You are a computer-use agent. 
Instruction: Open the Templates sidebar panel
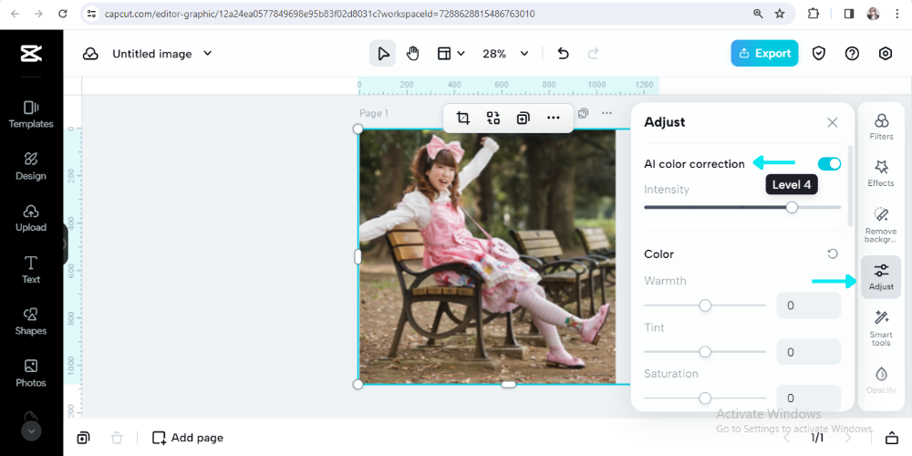tap(31, 115)
